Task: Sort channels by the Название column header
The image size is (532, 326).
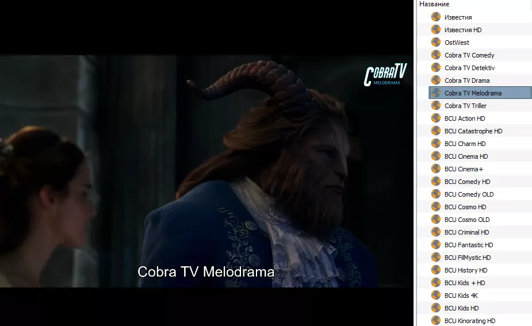Action: (x=434, y=4)
